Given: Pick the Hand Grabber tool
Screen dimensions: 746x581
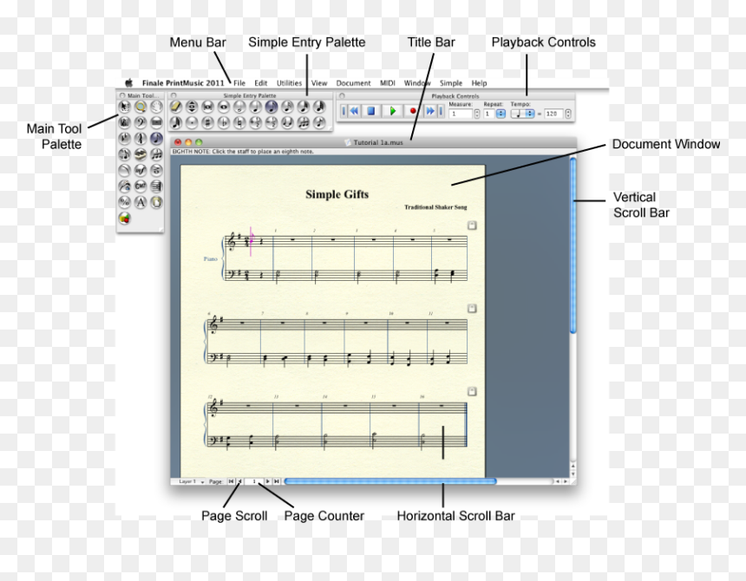Looking at the screenshot, I should click(156, 107).
